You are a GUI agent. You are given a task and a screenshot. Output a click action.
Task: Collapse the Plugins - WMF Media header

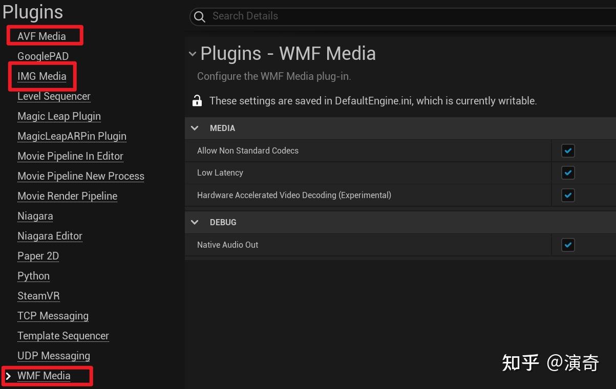click(x=192, y=54)
